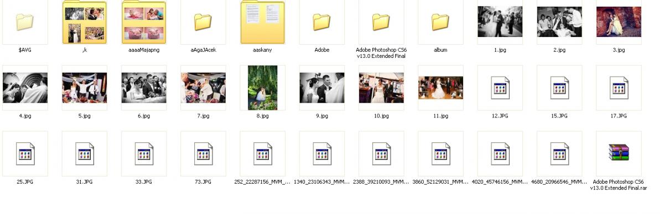Select the 4680_20966546_MVM file icon
664x214 pixels.
[559, 153]
